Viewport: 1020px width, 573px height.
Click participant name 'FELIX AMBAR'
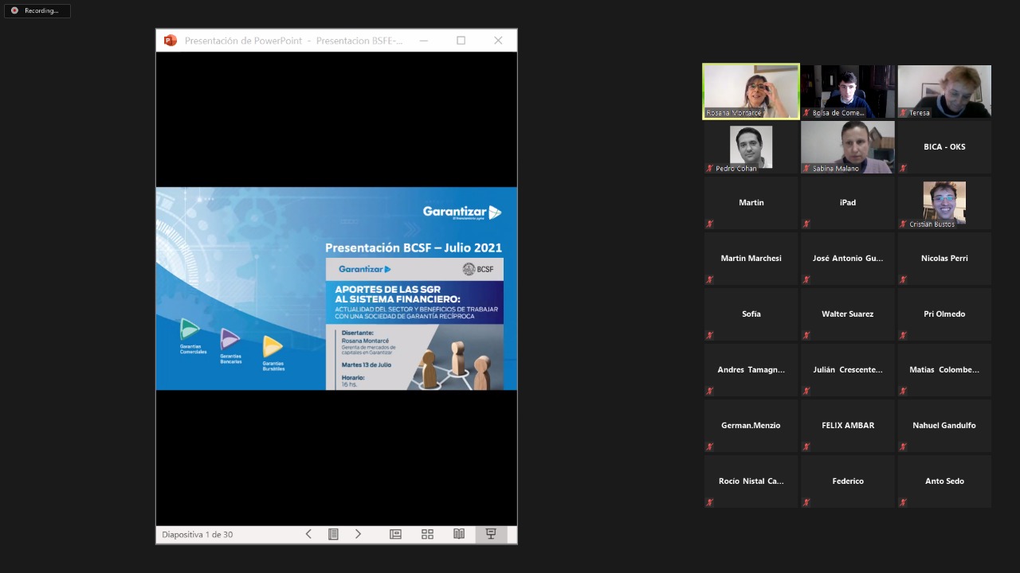(x=848, y=425)
